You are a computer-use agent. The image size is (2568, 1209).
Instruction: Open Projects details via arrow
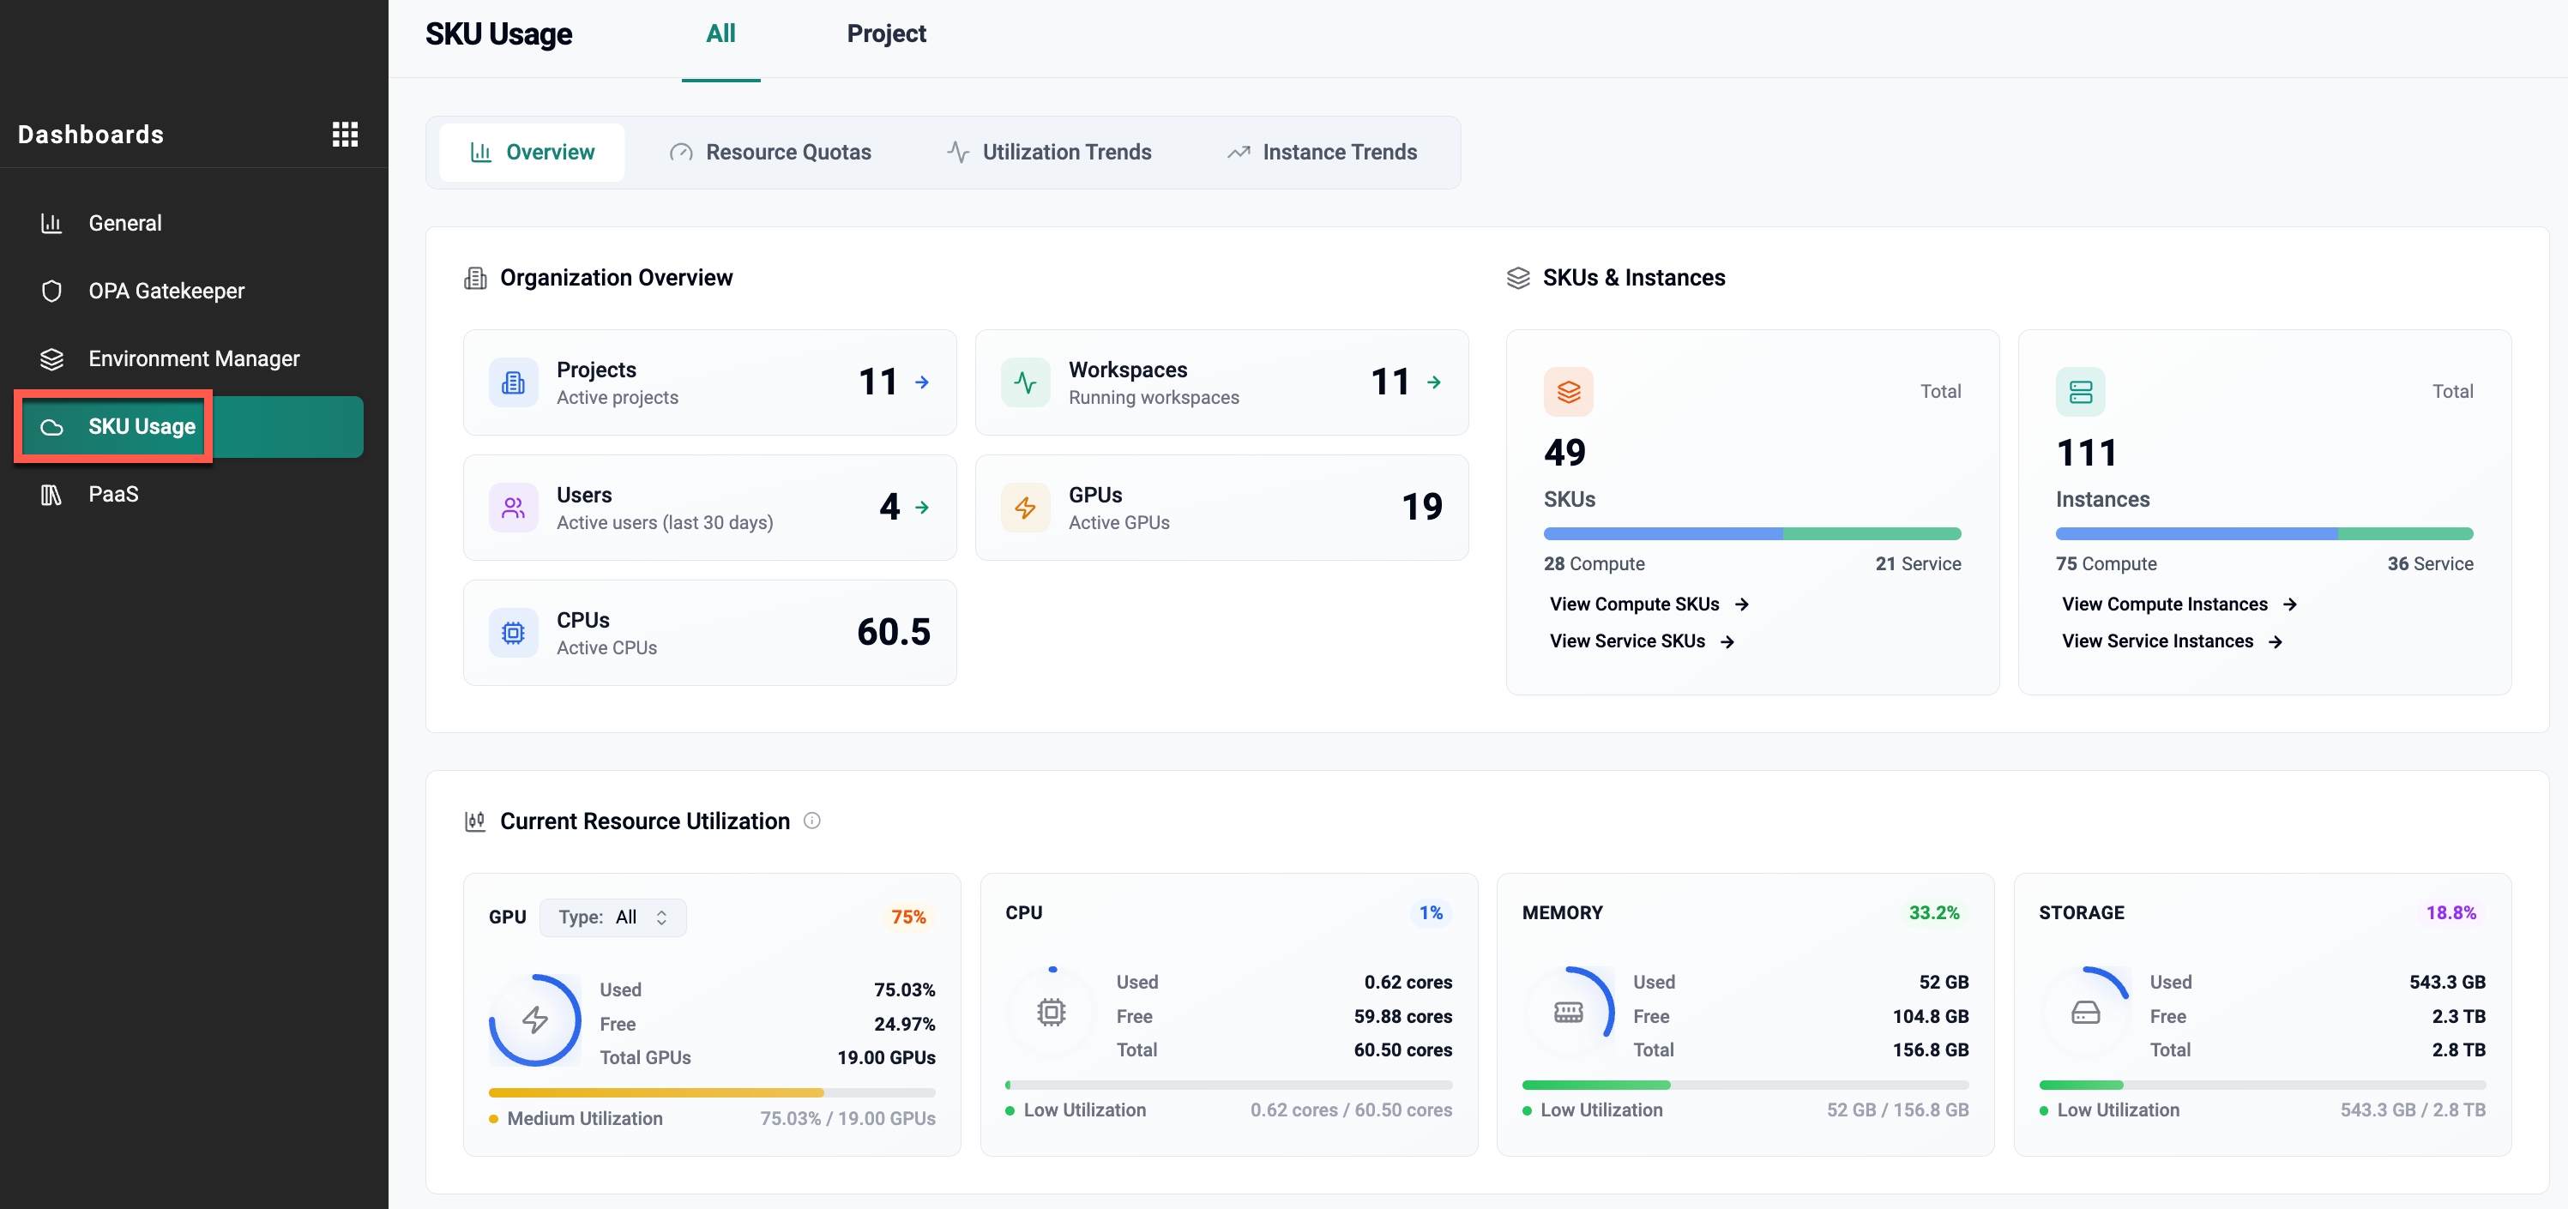coord(922,382)
